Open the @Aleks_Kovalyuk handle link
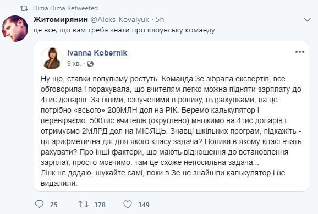This screenshot has height=214, width=318. click(x=119, y=19)
